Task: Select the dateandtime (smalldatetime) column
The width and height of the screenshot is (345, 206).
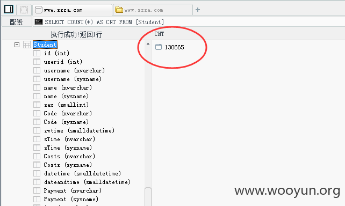Action: point(87,182)
